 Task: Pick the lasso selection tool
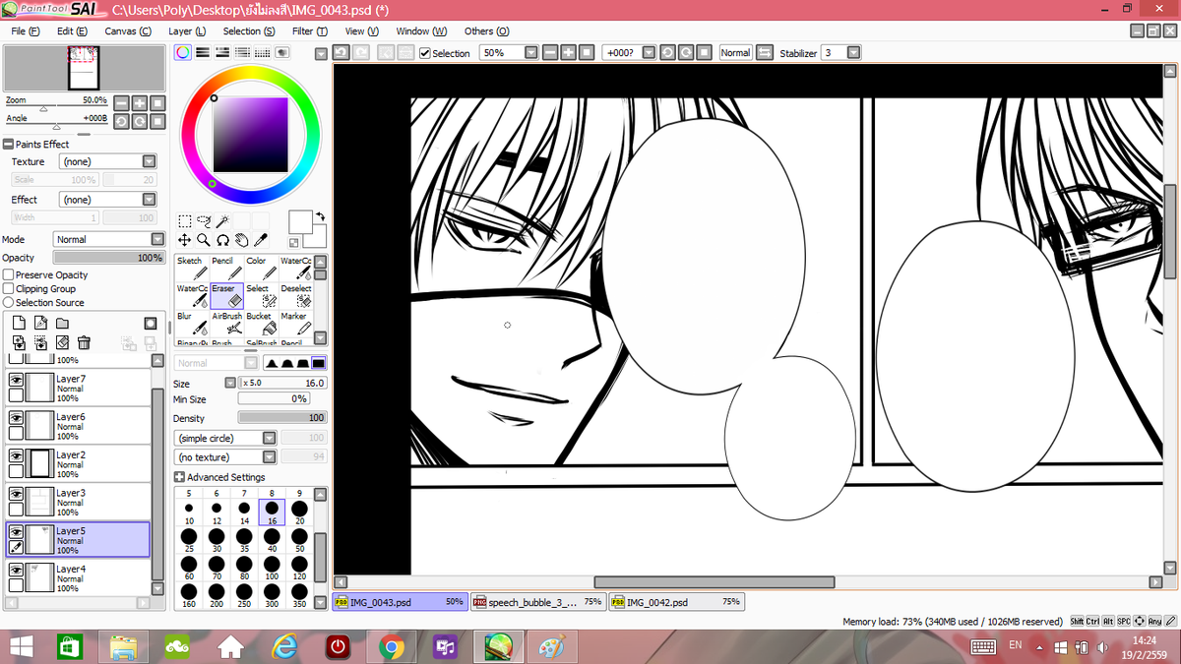tap(204, 221)
